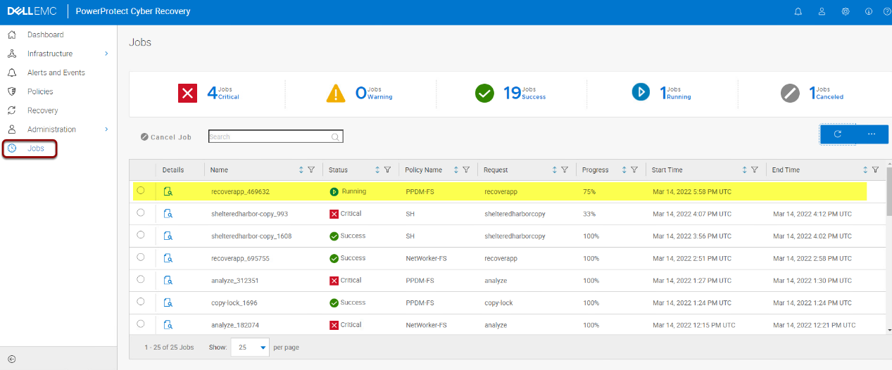Select radio button for shelteredharbor-copy_1608 row
Image resolution: width=892 pixels, height=370 pixels.
coord(141,235)
